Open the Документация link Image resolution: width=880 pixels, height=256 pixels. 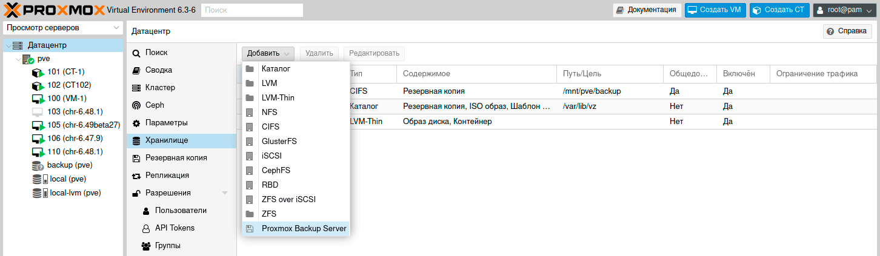point(645,10)
